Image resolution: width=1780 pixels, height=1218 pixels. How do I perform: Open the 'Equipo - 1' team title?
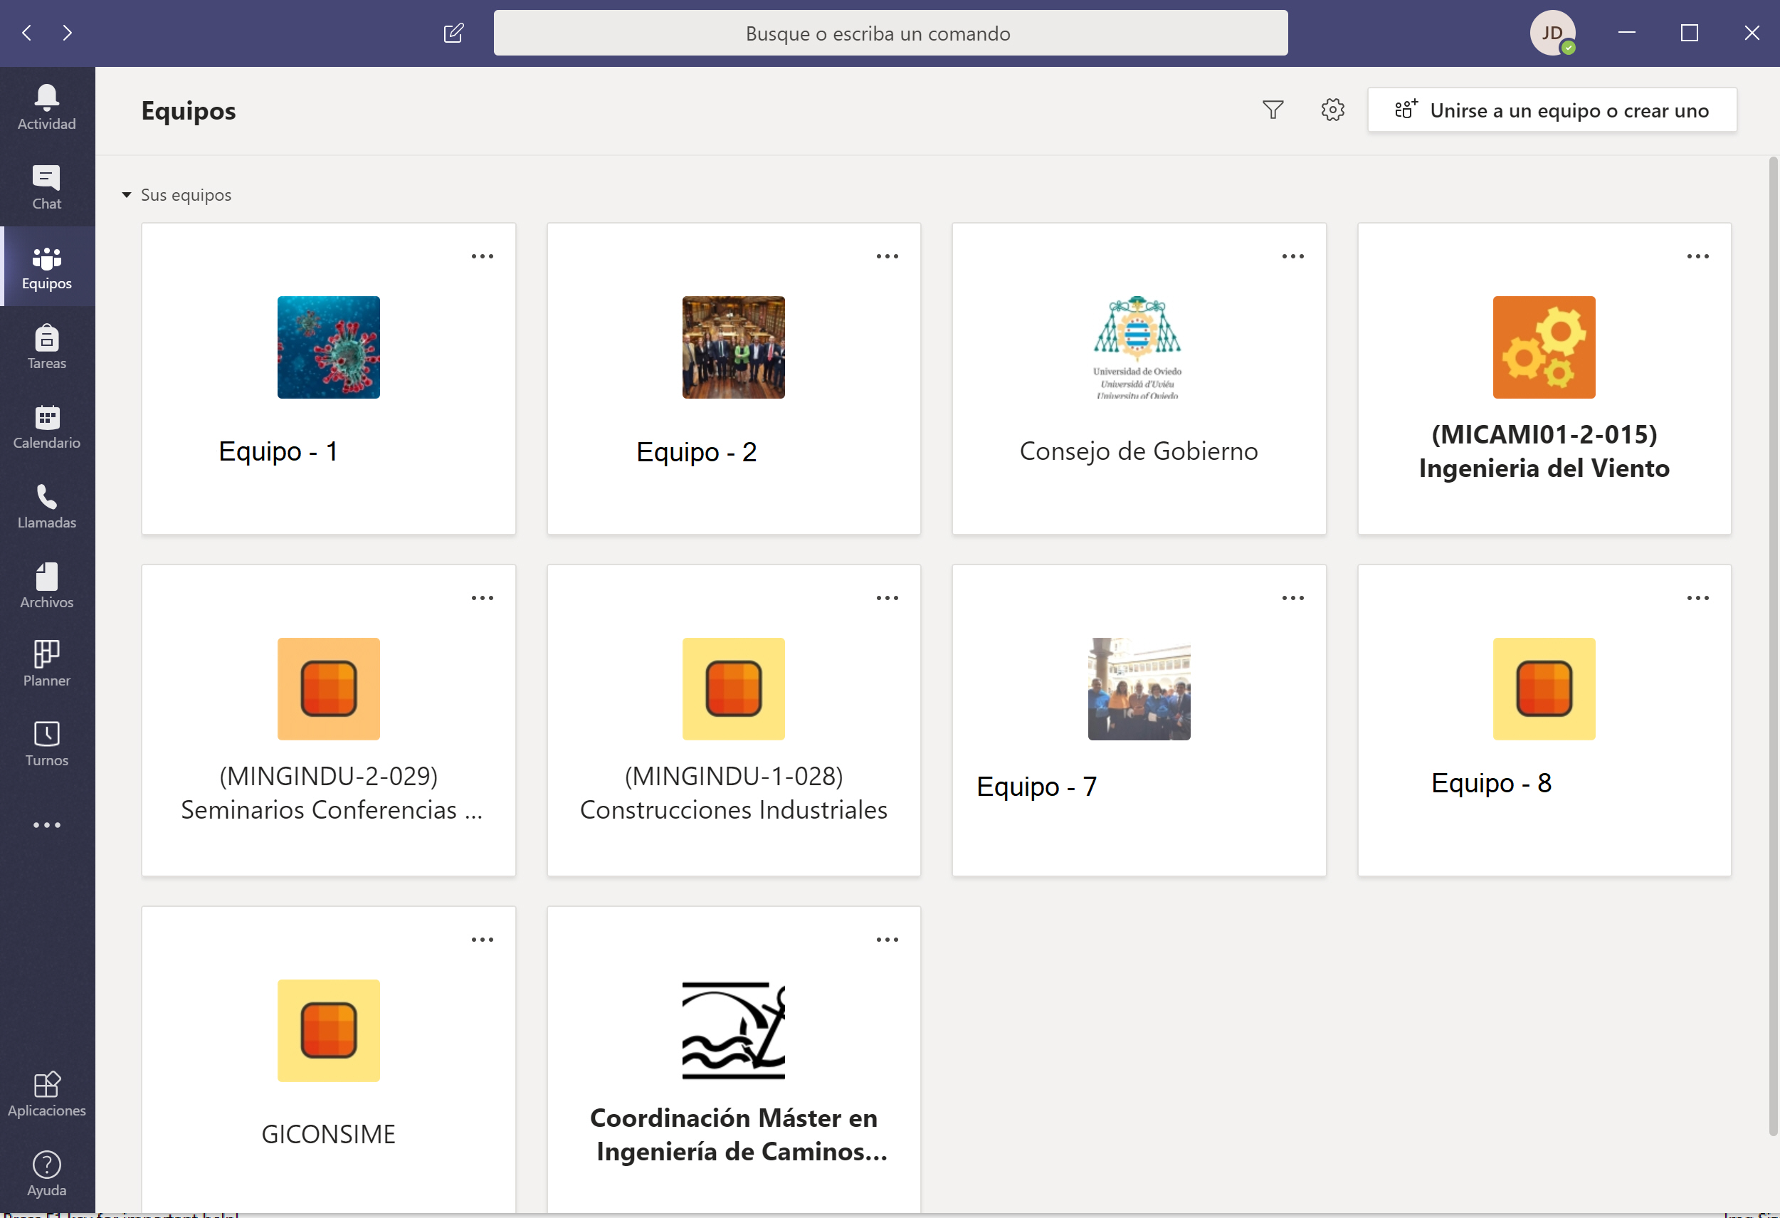(x=278, y=451)
